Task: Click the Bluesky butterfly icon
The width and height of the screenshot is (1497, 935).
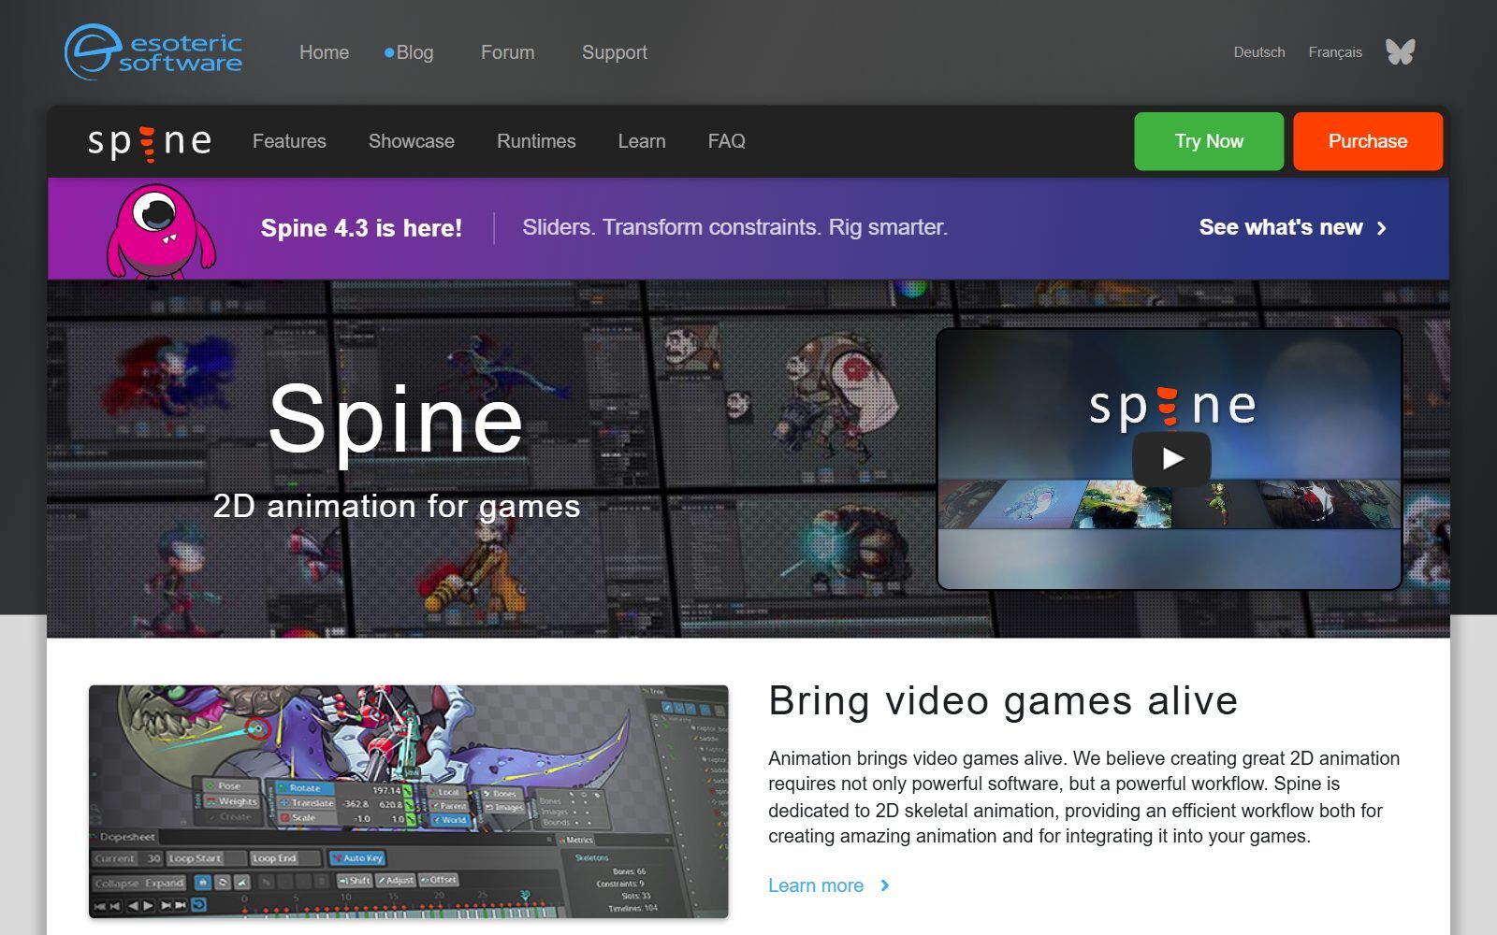Action: coord(1400,51)
